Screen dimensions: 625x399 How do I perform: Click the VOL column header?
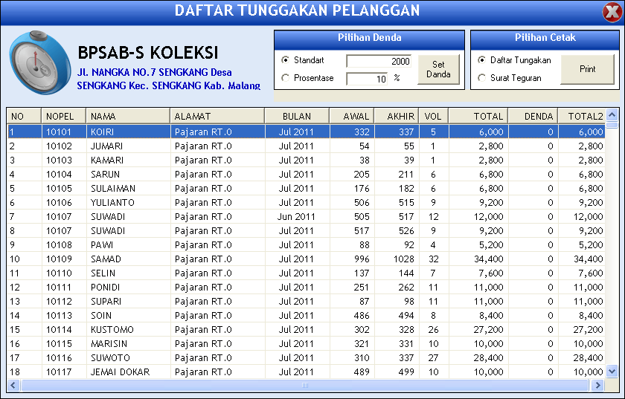pos(433,116)
